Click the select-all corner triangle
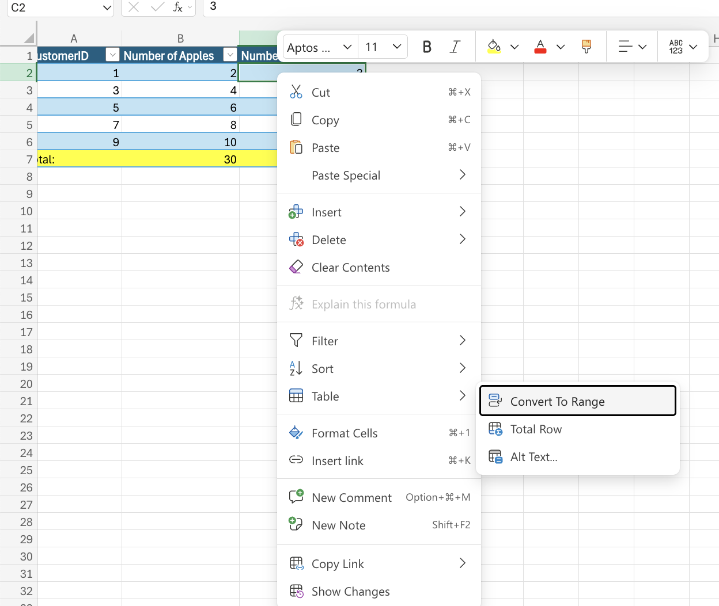This screenshot has height=606, width=719. pyautogui.click(x=28, y=39)
